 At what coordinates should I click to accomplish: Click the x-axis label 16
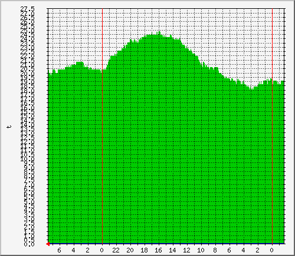tap(158, 250)
